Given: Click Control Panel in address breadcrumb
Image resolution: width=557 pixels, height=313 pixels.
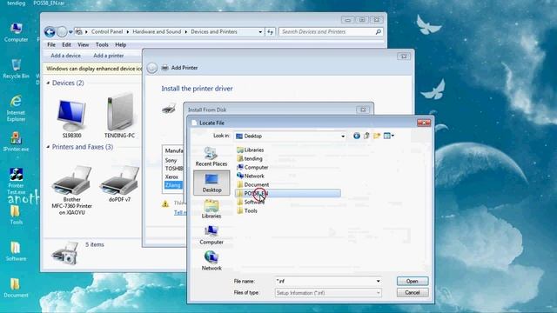Looking at the screenshot, I should click(107, 31).
